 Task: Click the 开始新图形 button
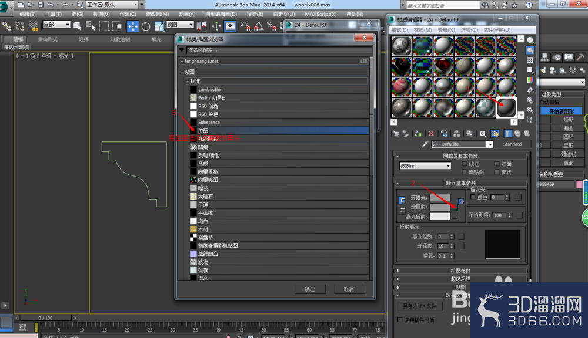562,111
